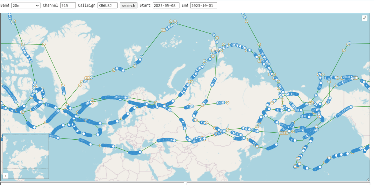
Task: Click the Channel input field with 515
Action: coord(68,5)
